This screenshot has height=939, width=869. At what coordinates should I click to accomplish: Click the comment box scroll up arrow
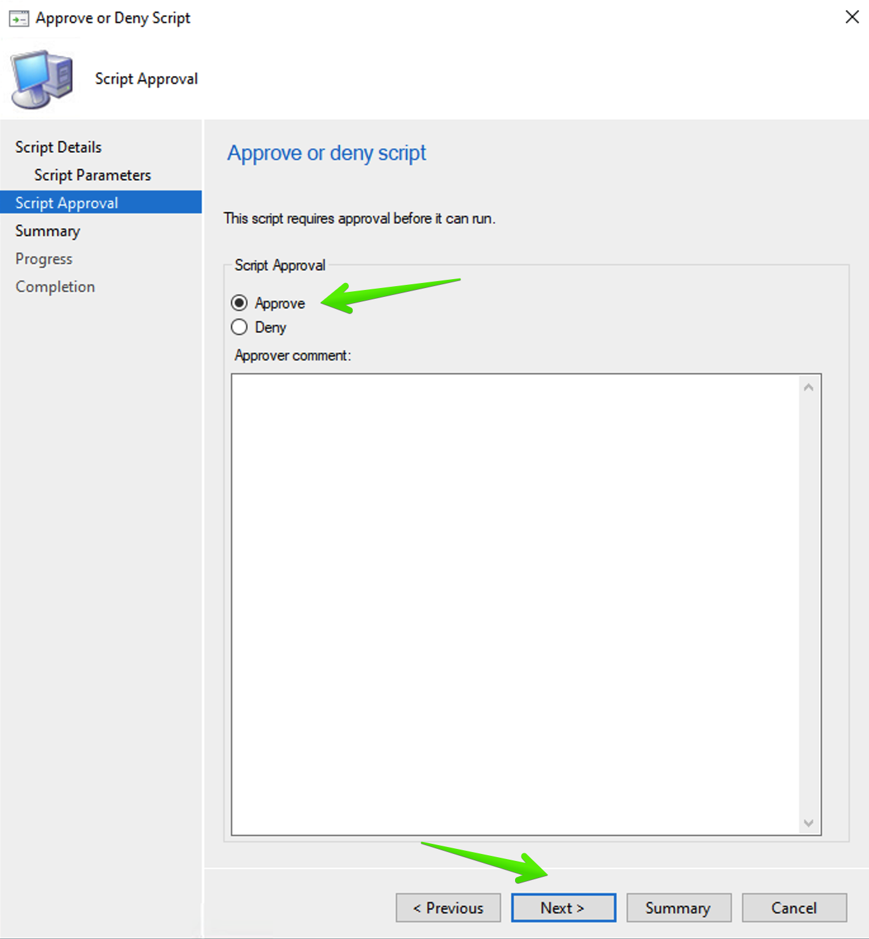(x=809, y=387)
